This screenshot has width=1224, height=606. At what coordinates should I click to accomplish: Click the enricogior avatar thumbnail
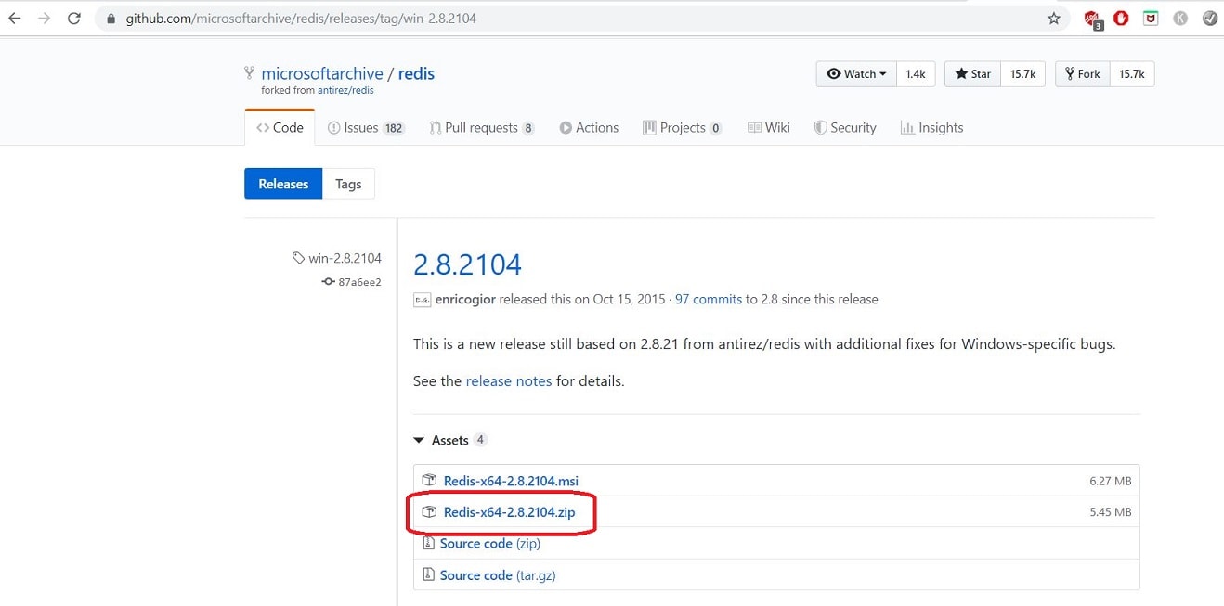(422, 300)
